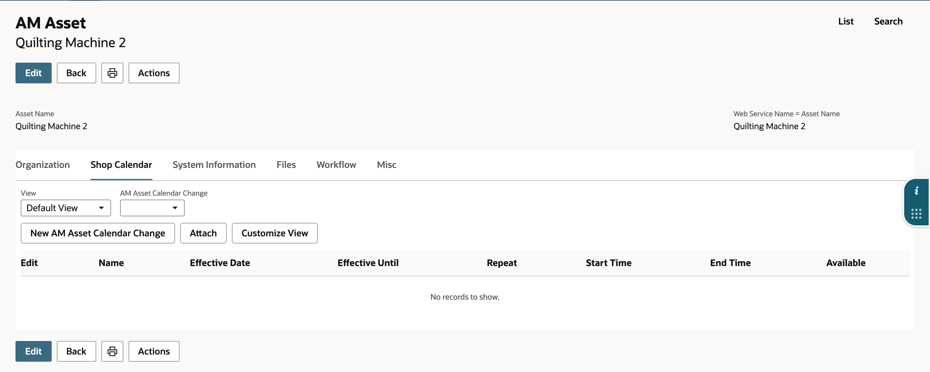Image resolution: width=930 pixels, height=372 pixels.
Task: Click New AM Asset Calendar Change button
Action: pyautogui.click(x=98, y=233)
